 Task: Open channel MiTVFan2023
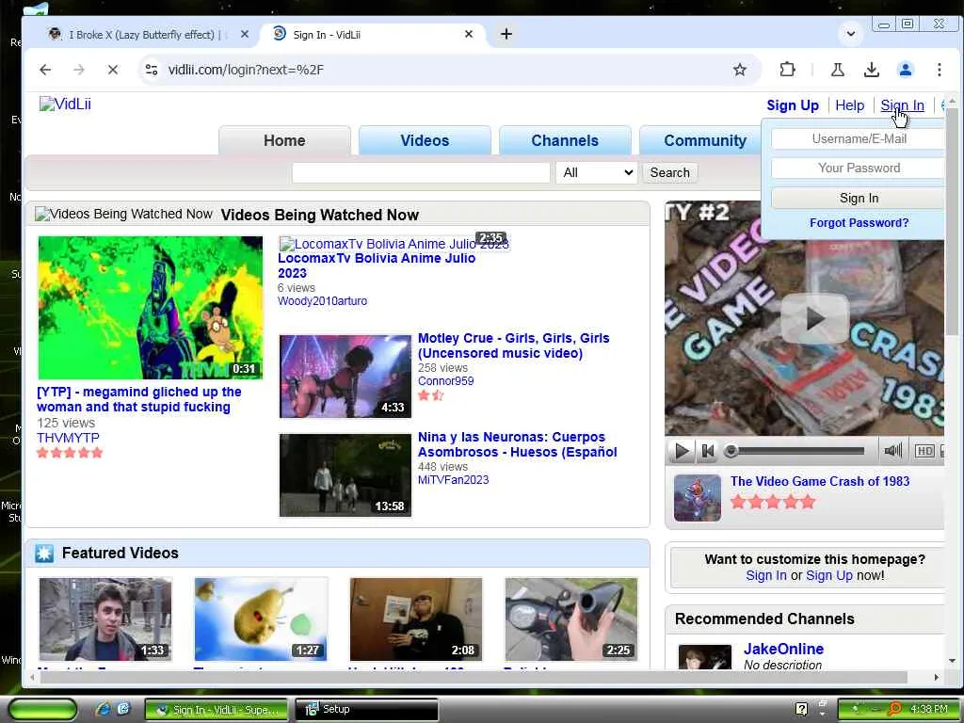[x=453, y=480]
